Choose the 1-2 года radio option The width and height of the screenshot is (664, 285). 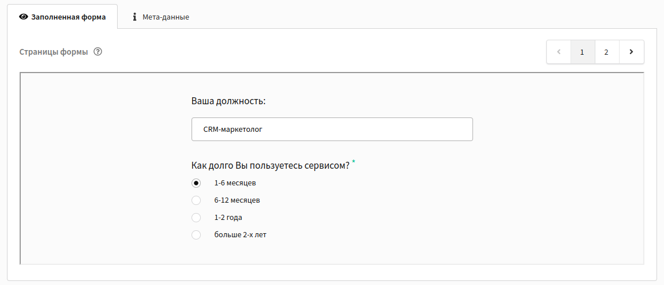(x=196, y=217)
